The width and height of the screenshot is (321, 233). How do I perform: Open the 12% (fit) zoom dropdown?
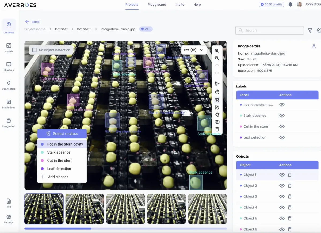[x=194, y=50]
